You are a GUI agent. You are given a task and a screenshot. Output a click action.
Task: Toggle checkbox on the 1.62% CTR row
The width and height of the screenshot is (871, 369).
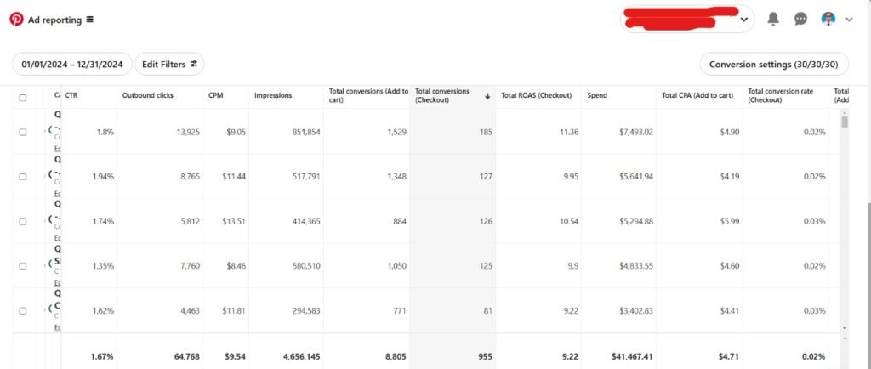(x=23, y=310)
